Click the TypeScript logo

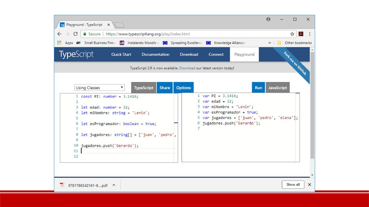[x=76, y=54]
